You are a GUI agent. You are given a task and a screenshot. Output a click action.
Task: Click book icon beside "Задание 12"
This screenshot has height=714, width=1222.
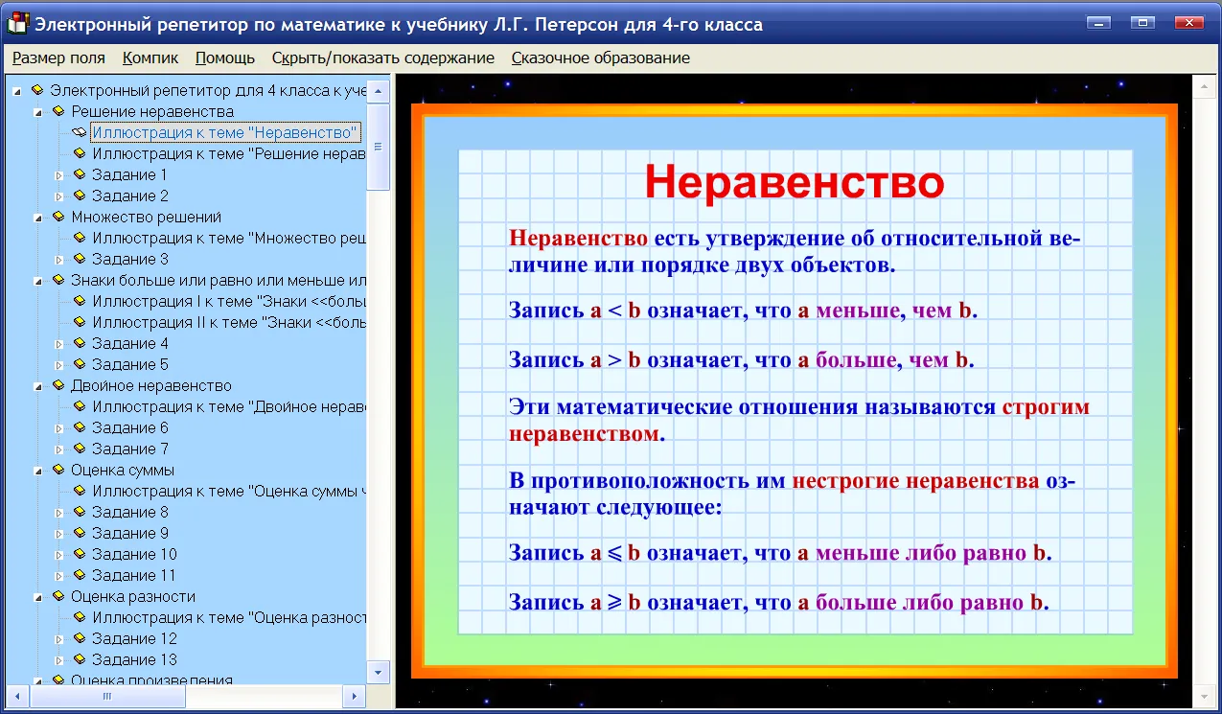point(81,638)
